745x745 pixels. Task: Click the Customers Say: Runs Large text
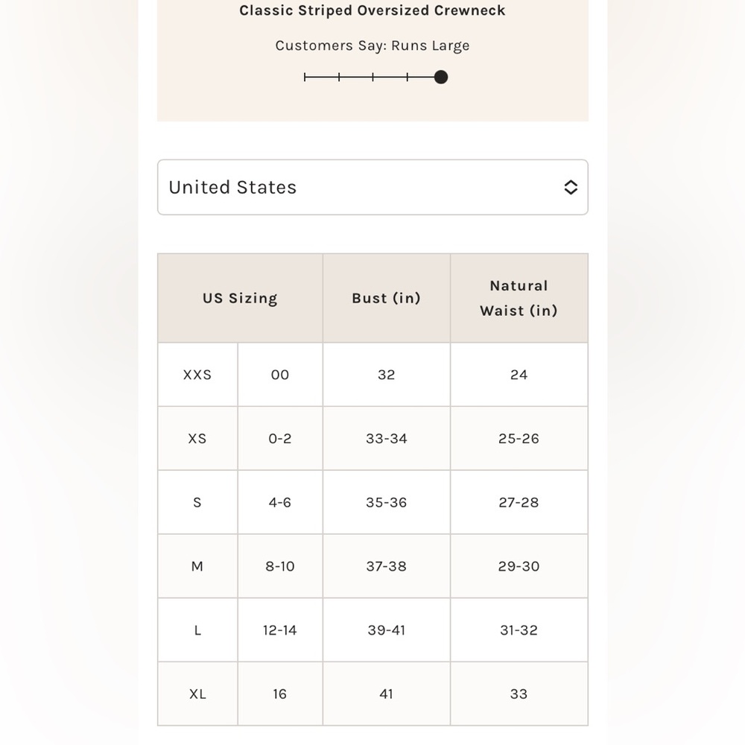372,45
